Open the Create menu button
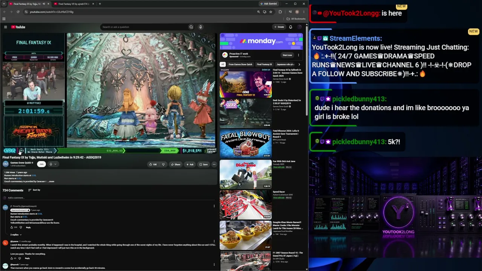This screenshot has width=482, height=271. tap(279, 27)
